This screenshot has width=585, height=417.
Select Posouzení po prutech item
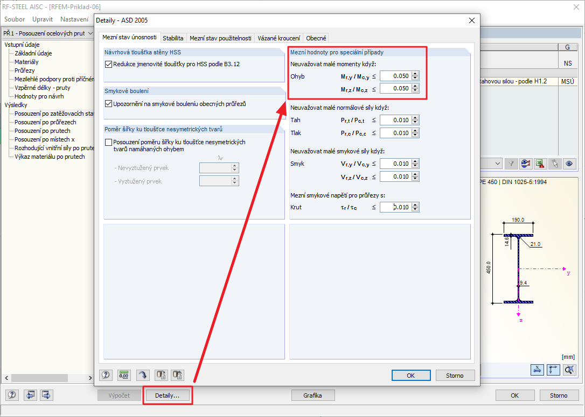click(42, 131)
